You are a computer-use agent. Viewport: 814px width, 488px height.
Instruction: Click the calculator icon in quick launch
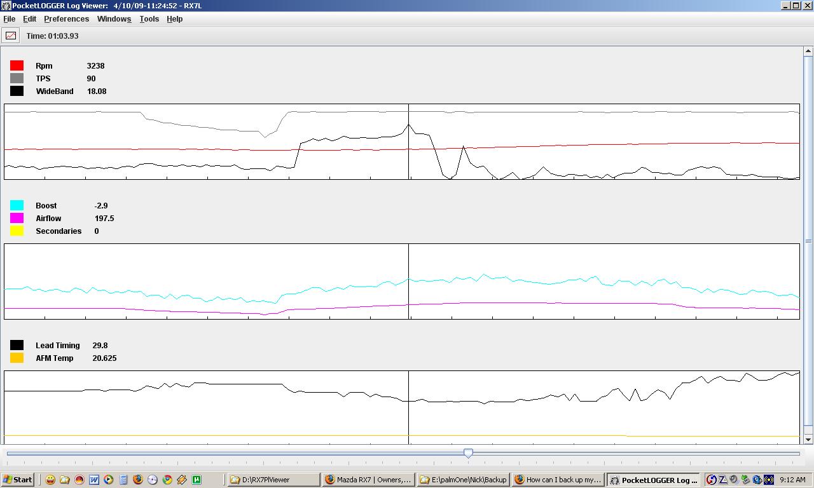click(123, 480)
